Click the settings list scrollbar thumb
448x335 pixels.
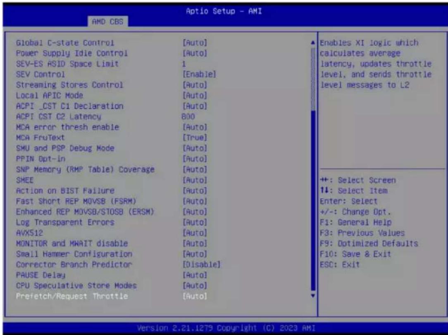[313, 201]
